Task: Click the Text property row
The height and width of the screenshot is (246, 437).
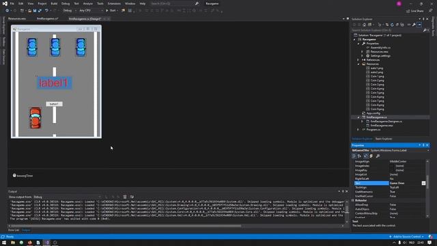Action: (390, 183)
